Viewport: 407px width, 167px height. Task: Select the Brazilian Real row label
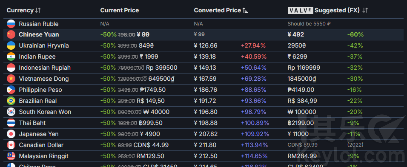click(38, 101)
